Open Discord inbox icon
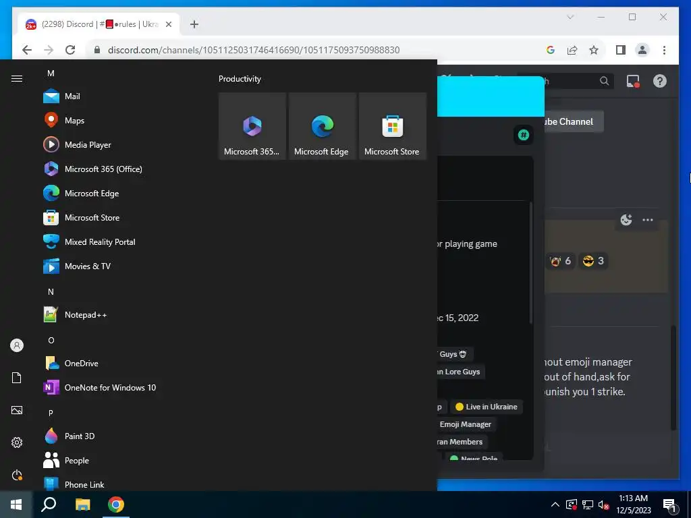Viewport: 691px width, 518px height. [x=633, y=81]
